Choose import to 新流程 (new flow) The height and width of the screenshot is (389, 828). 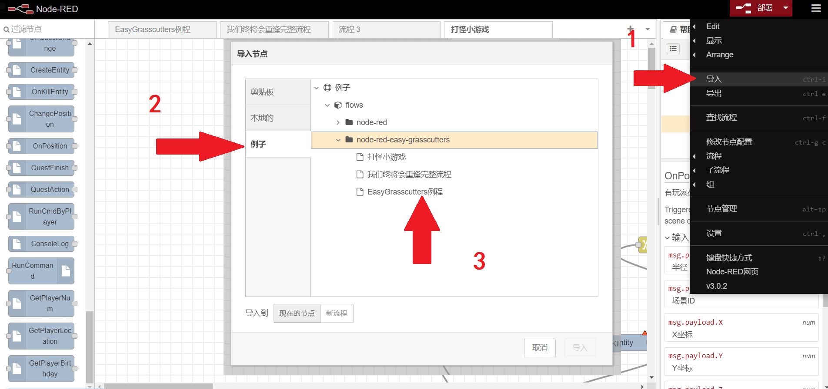point(337,313)
